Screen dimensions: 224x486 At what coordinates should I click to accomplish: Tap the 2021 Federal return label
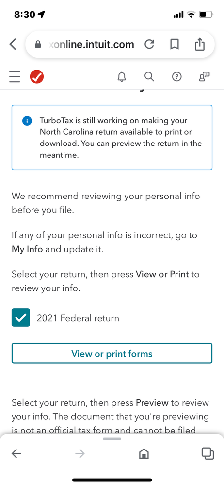[x=78, y=318]
